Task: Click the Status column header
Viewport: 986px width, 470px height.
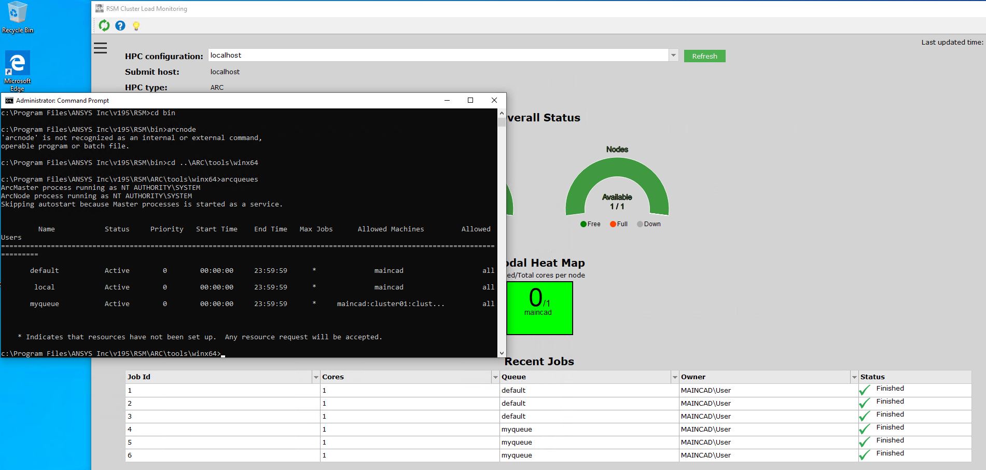Action: (x=914, y=377)
